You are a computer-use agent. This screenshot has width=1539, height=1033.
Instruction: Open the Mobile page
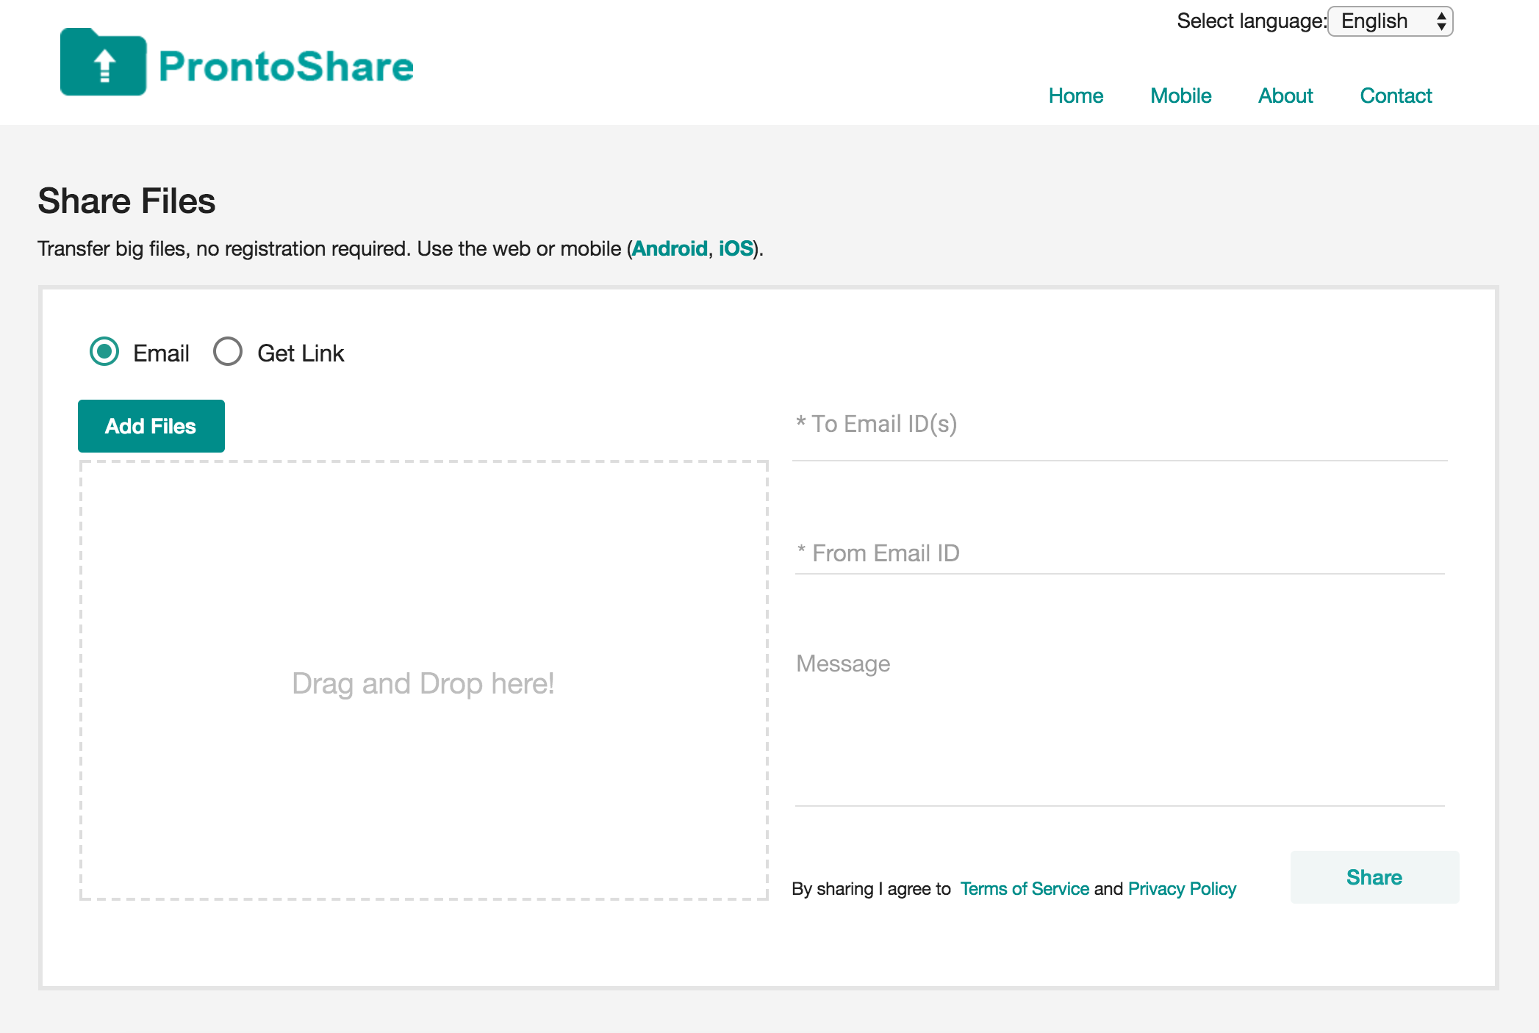click(x=1180, y=96)
